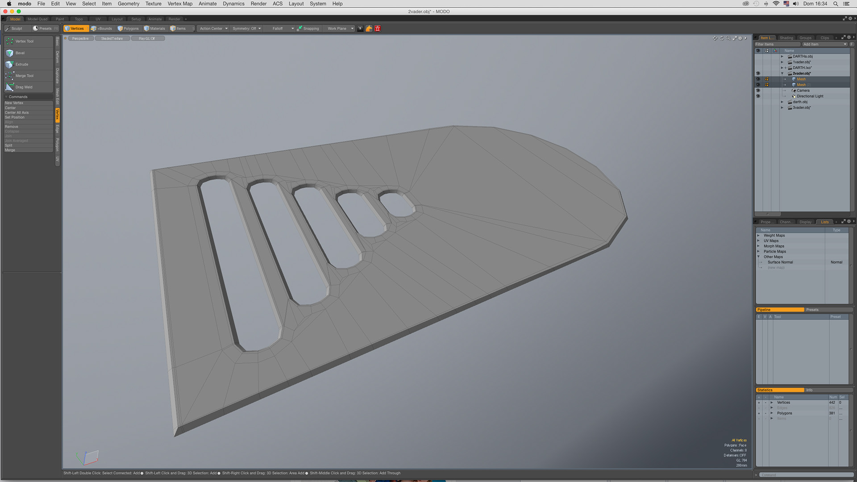Click the New Vertex command
This screenshot has width=857, height=482.
[28, 103]
